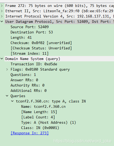The height and width of the screenshot is (146, 114).
Task: Select the Transaction ID: 0xd5de field
Action: [x=34, y=64]
